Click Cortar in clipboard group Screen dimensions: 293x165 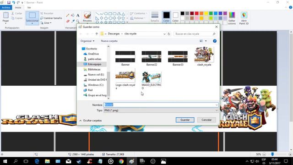[x=17, y=13]
